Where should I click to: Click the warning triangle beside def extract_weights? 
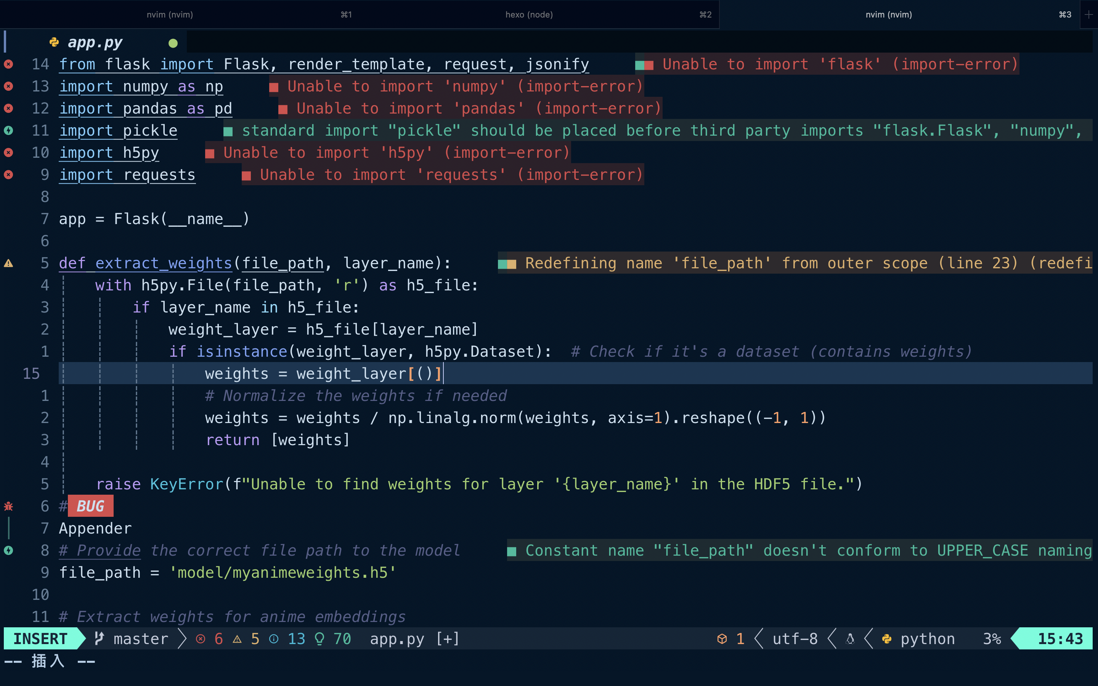coord(9,263)
